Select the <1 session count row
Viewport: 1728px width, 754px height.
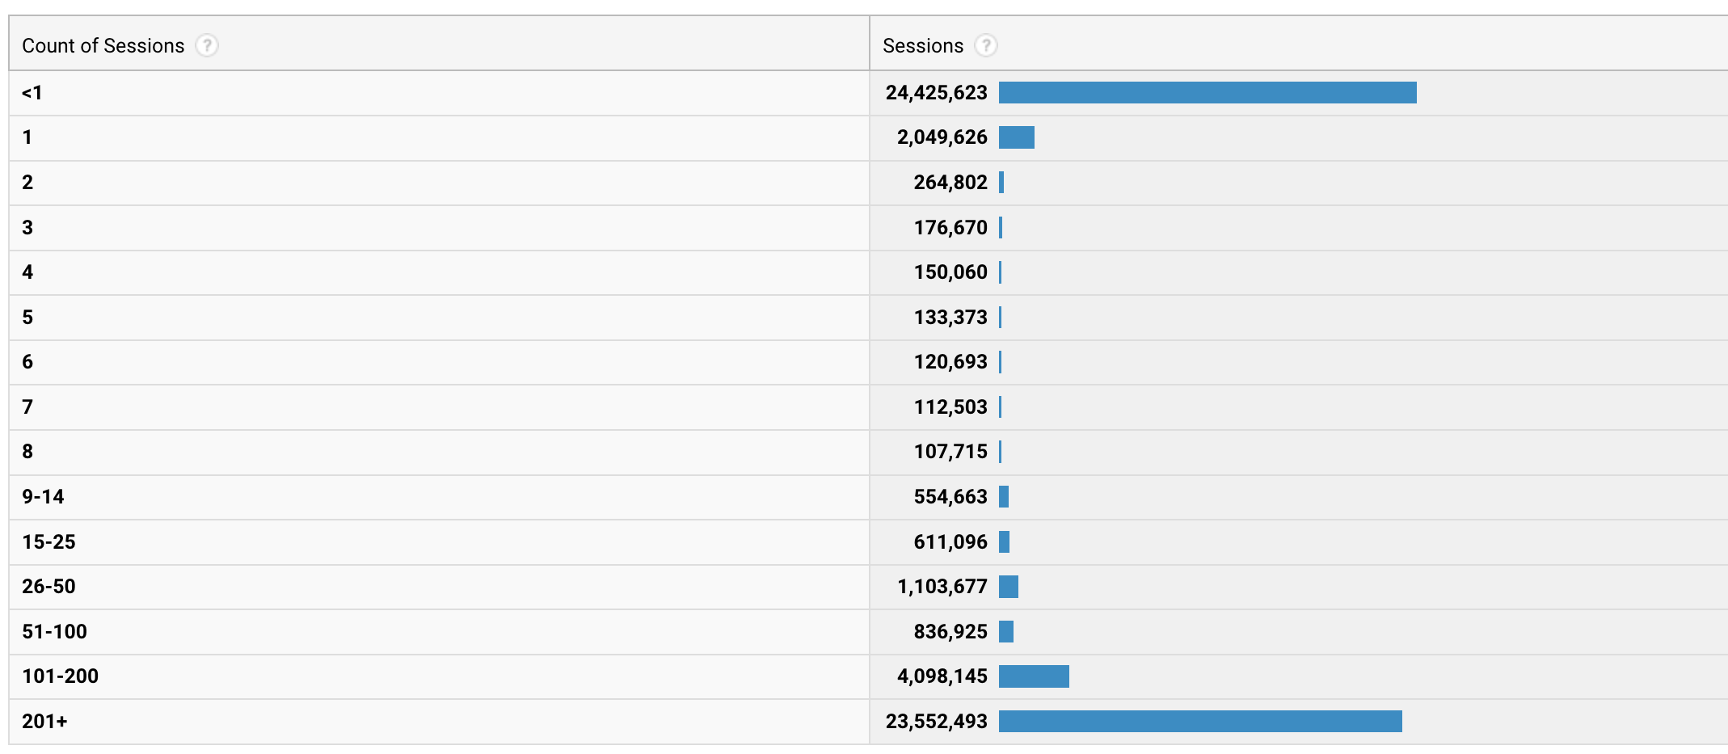pyautogui.click(x=32, y=93)
